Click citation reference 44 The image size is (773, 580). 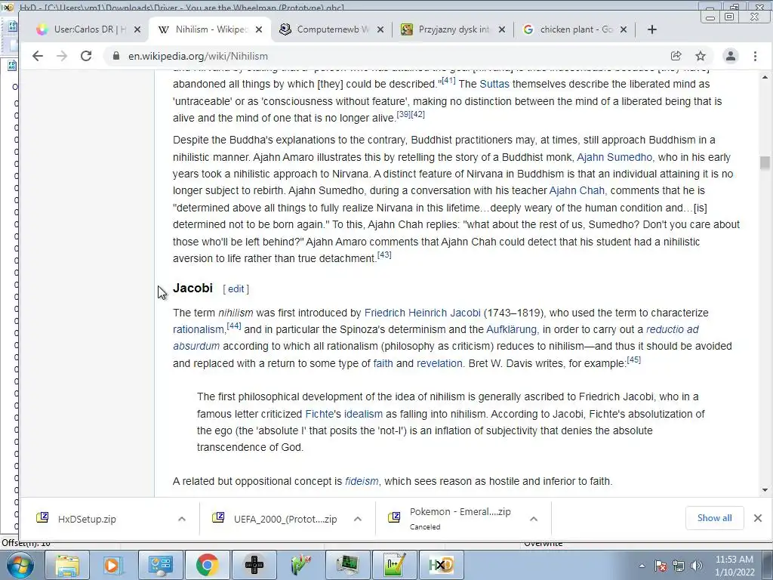pyautogui.click(x=234, y=326)
